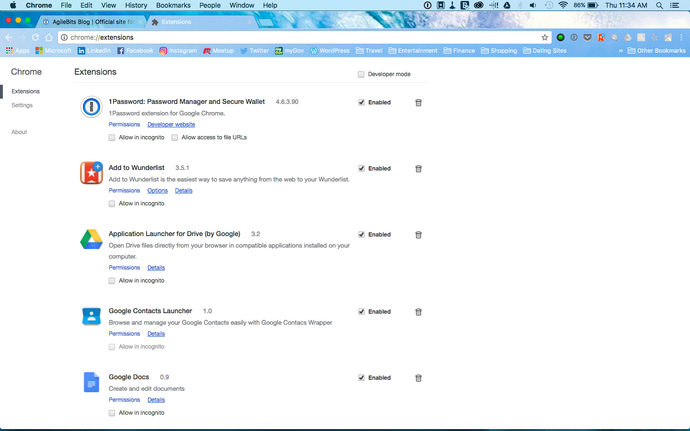The height and width of the screenshot is (431, 690).
Task: View Details for Google Contacts Launcher
Action: pyautogui.click(x=156, y=334)
